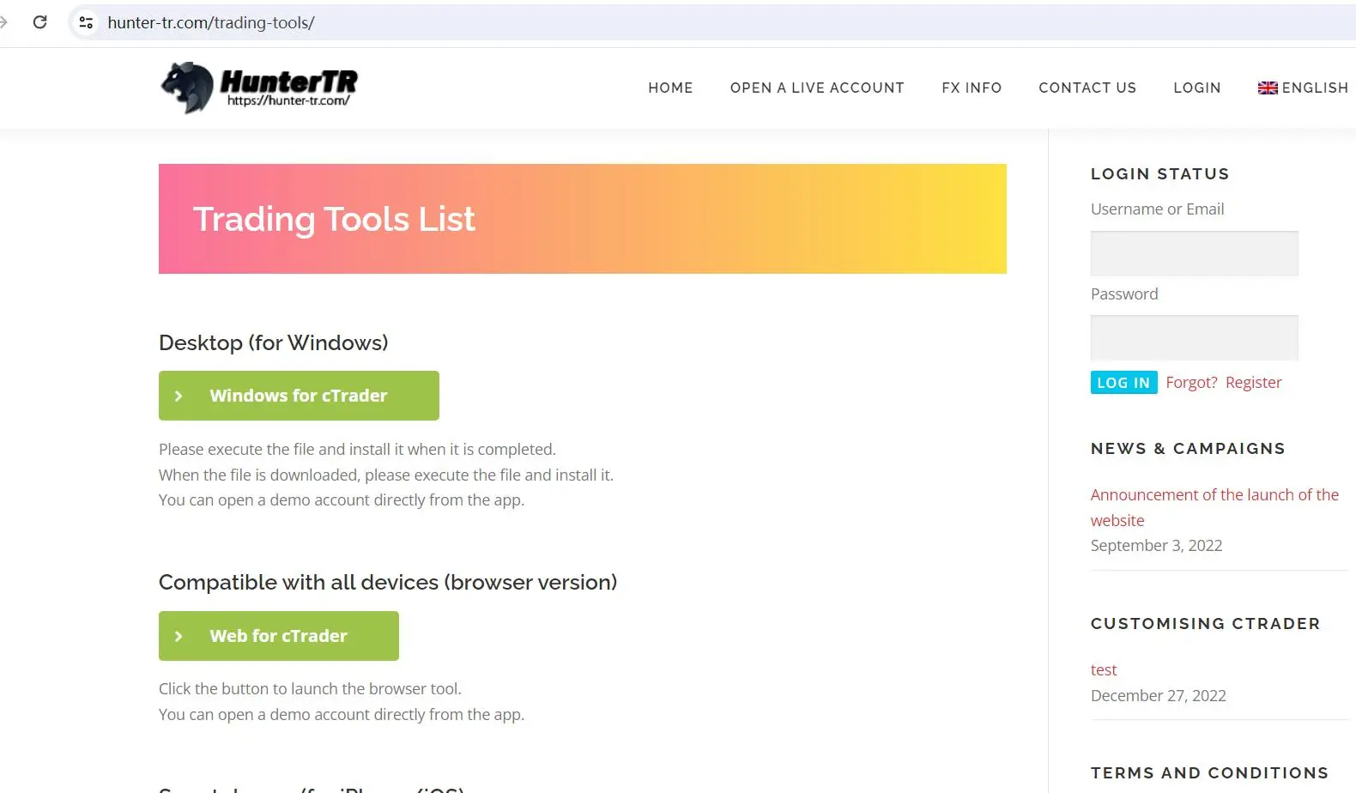
Task: Download Windows for cTrader
Action: [x=299, y=396]
